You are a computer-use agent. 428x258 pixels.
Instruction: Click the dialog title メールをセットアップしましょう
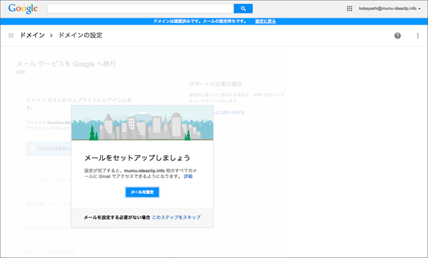(138, 158)
